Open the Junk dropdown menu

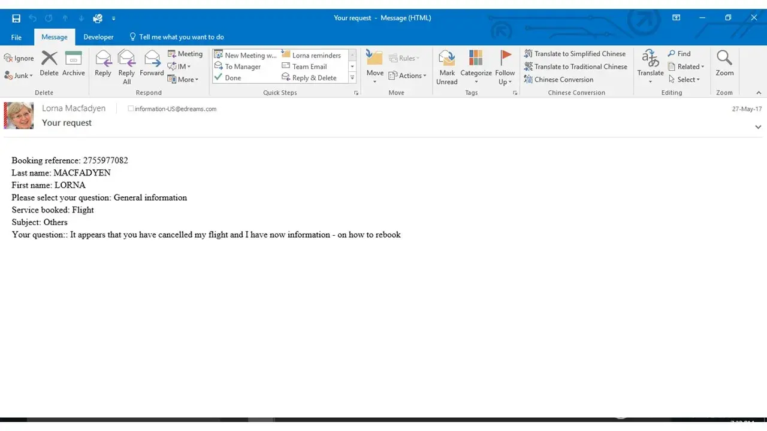pyautogui.click(x=19, y=75)
